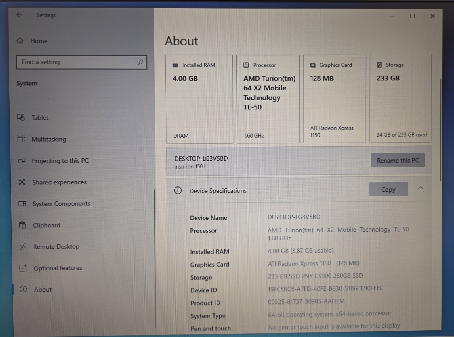Minimize the Settings window

tap(392, 16)
